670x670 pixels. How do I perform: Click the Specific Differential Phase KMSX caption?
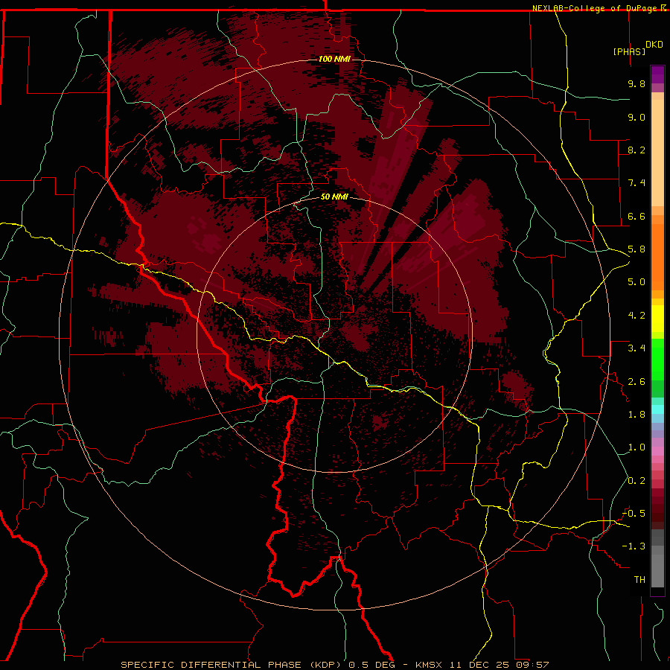[334, 665]
